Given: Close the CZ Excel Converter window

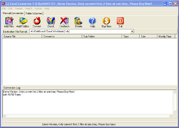Looking at the screenshot, I should point(175,4).
